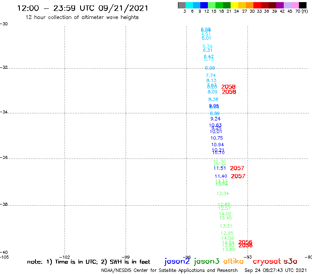
Task: Select the -36 latitude axis label
Action: click(4, 157)
